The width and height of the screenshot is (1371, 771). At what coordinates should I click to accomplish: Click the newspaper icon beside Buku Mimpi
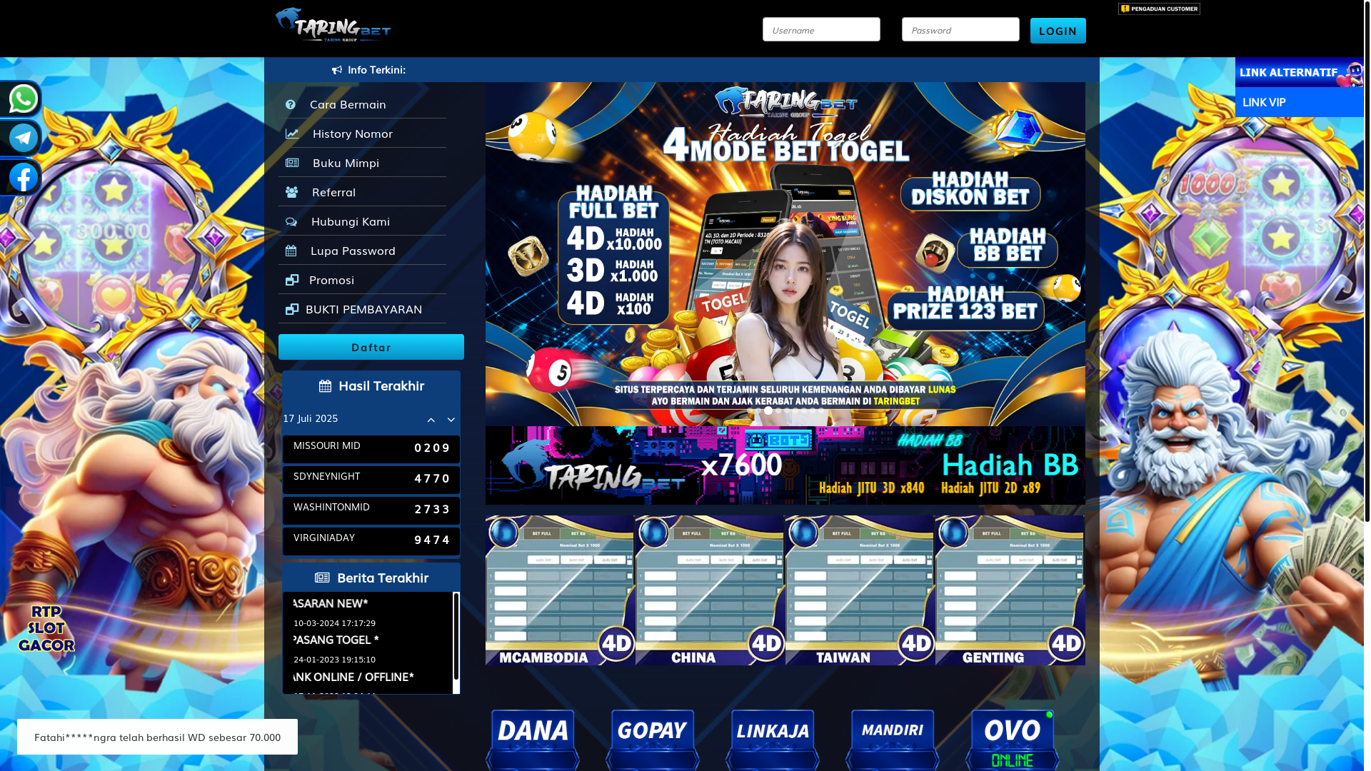[292, 163]
